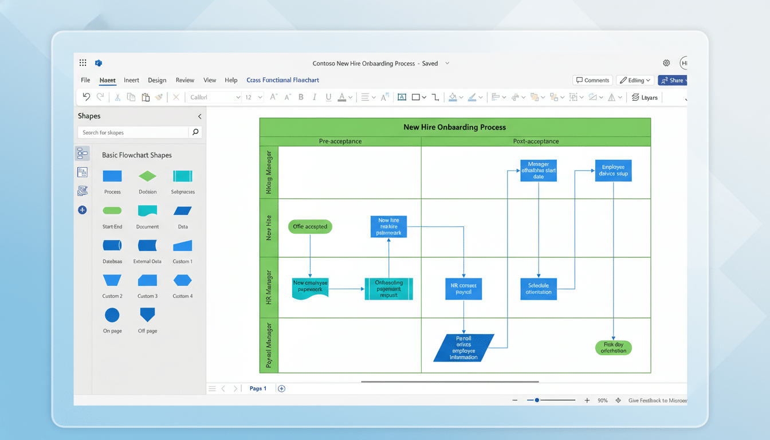Click the Undo icon

[87, 97]
